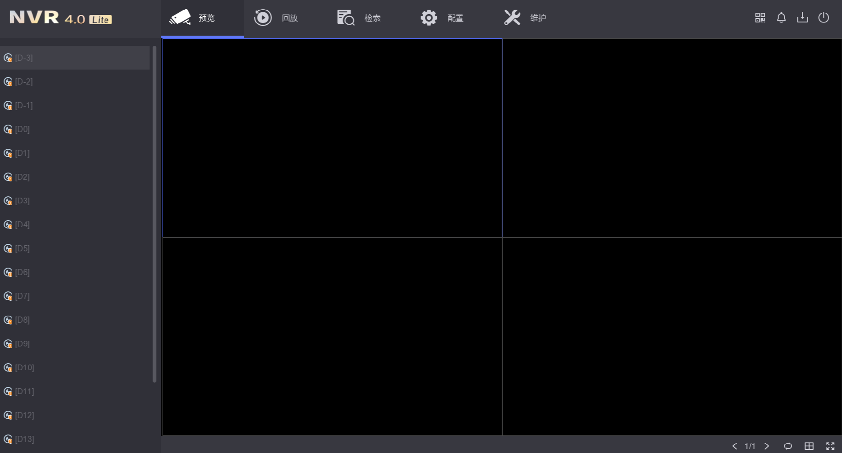Click the camera icon next to [D-3]

(x=8, y=58)
